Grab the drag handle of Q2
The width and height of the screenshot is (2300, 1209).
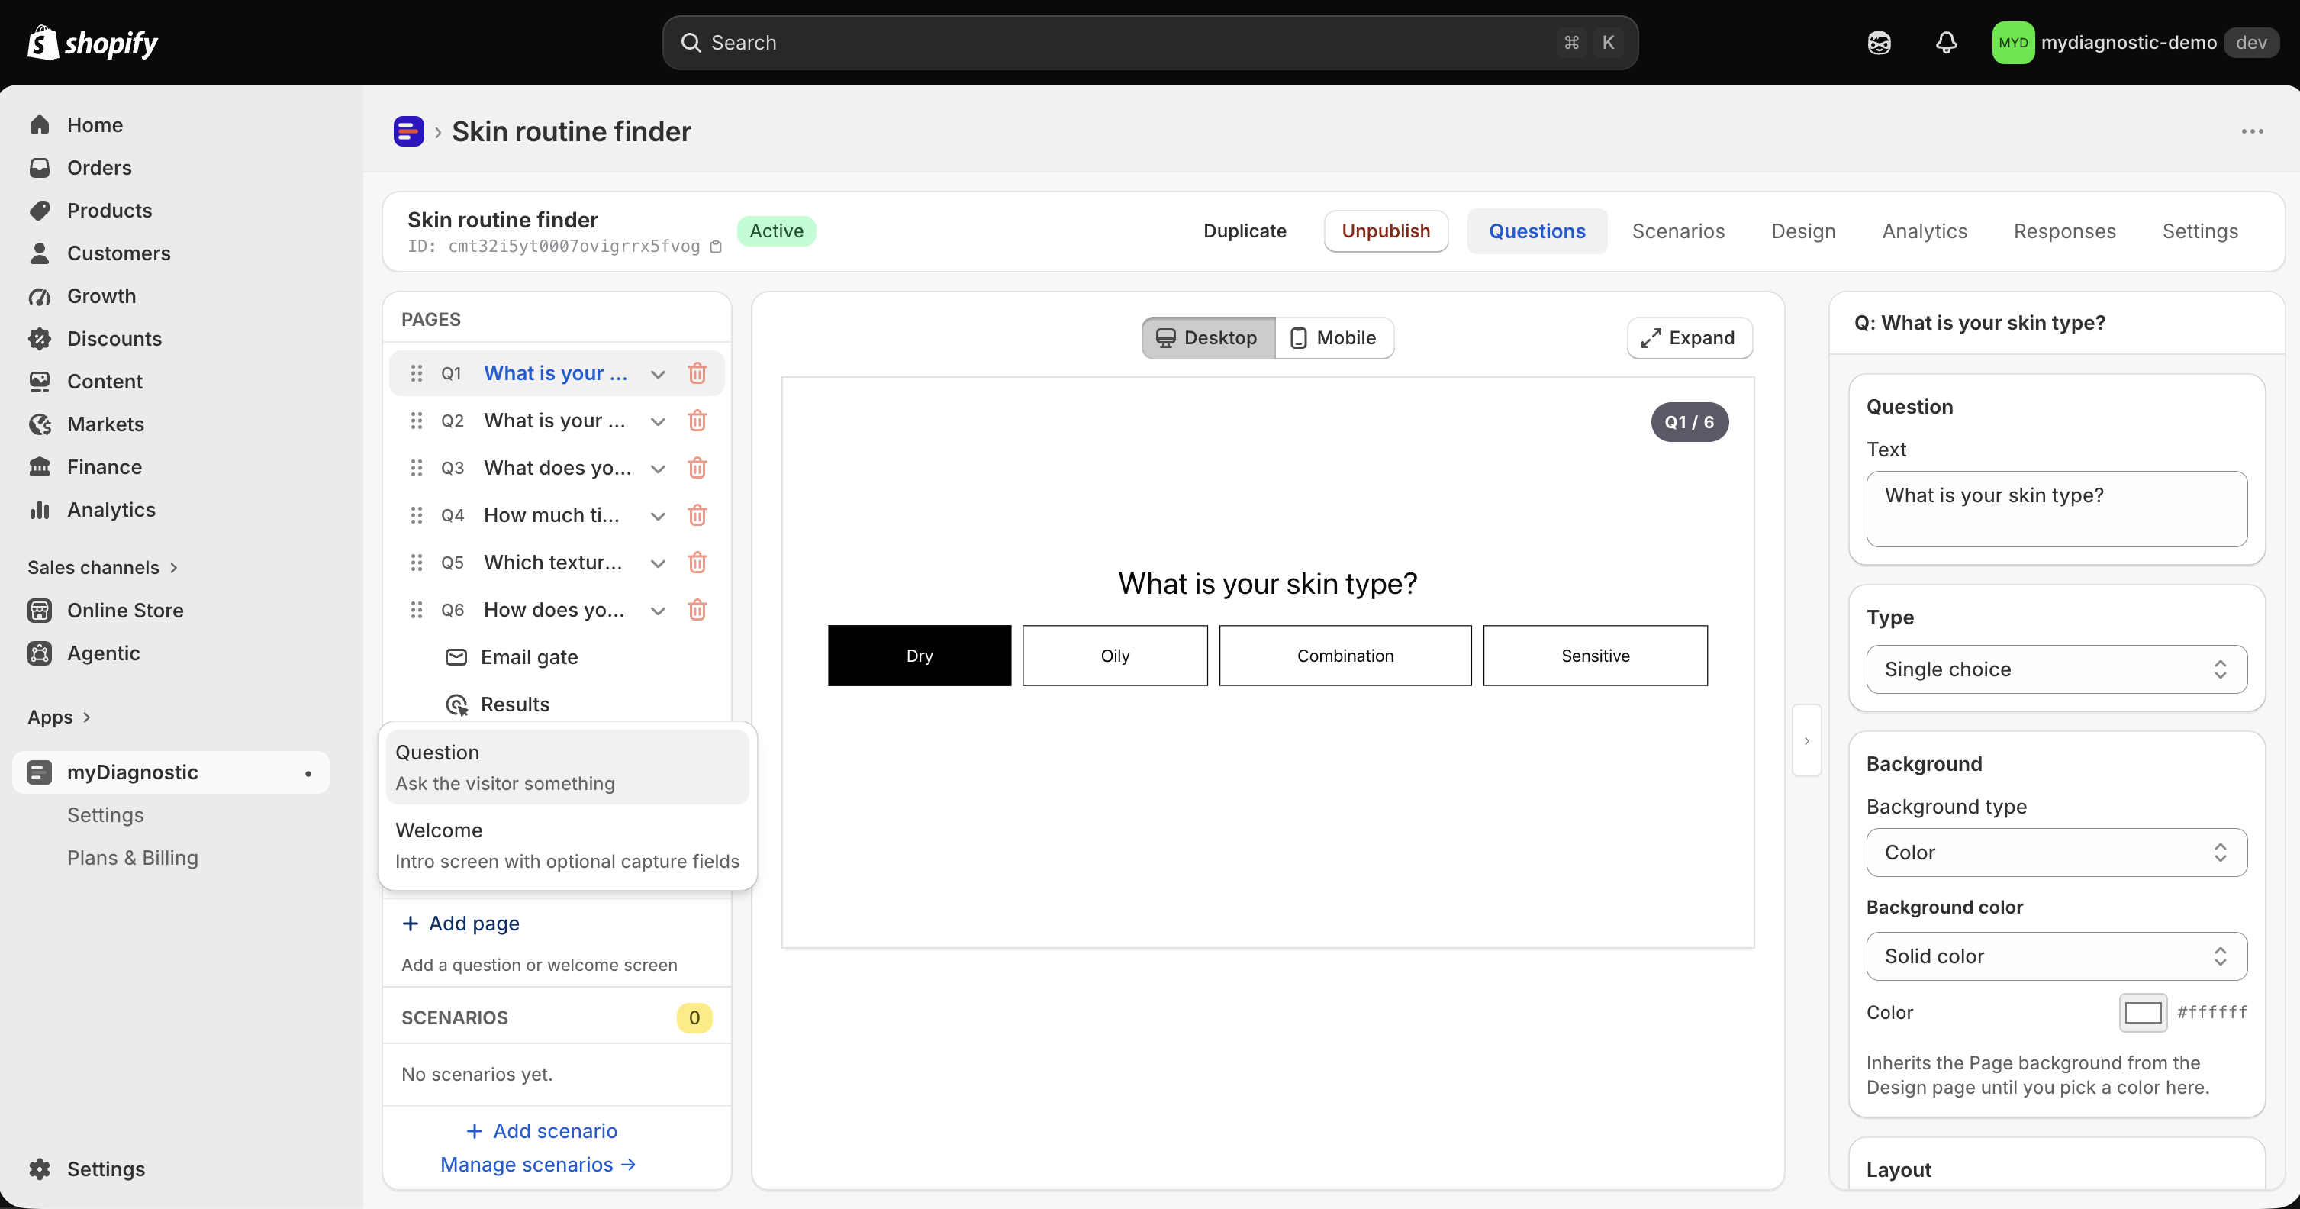416,421
